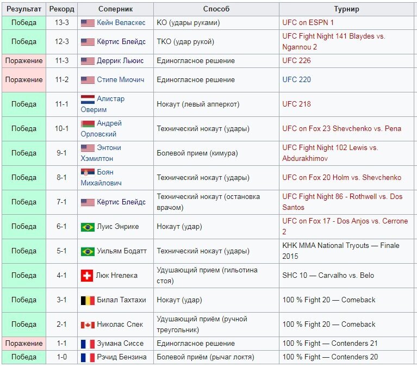Click the Удушающий прием (гильотина стоя) cell
The image size is (417, 367).
[216, 275]
